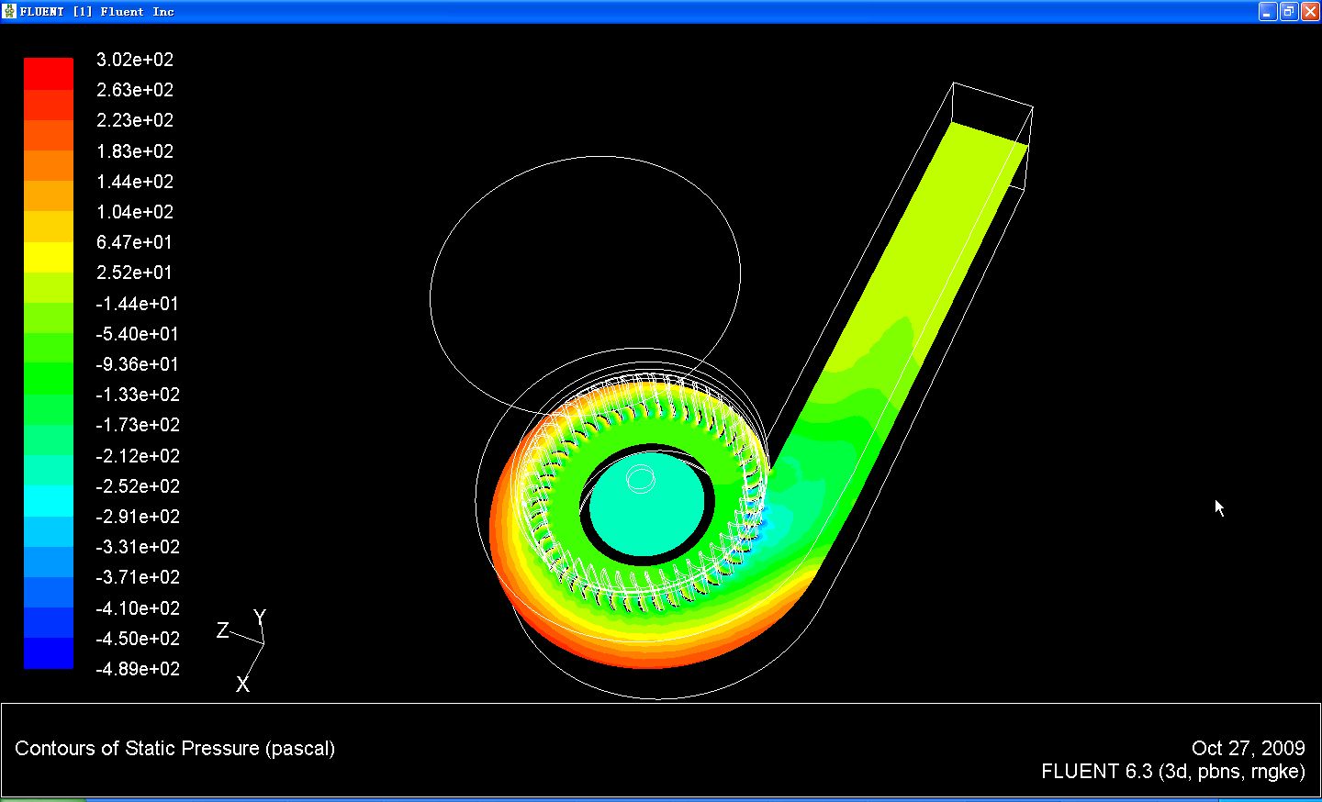Close the FLUENT graphics window
The width and height of the screenshot is (1322, 802).
coord(1310,11)
